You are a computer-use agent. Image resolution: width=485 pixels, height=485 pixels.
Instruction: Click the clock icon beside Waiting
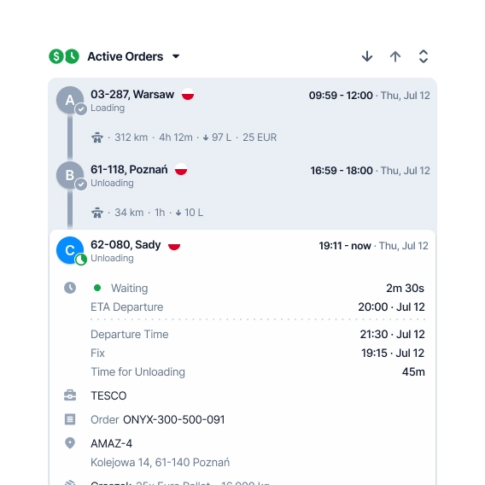click(70, 288)
